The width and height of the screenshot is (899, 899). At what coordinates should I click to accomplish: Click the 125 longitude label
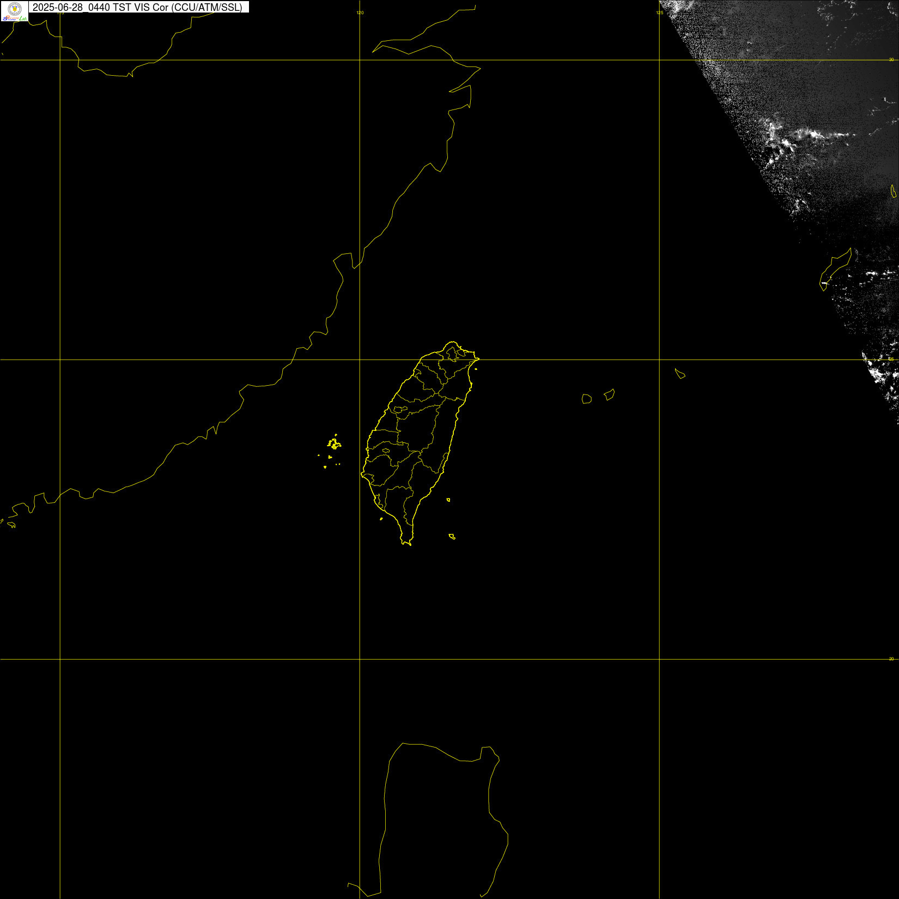tap(660, 13)
